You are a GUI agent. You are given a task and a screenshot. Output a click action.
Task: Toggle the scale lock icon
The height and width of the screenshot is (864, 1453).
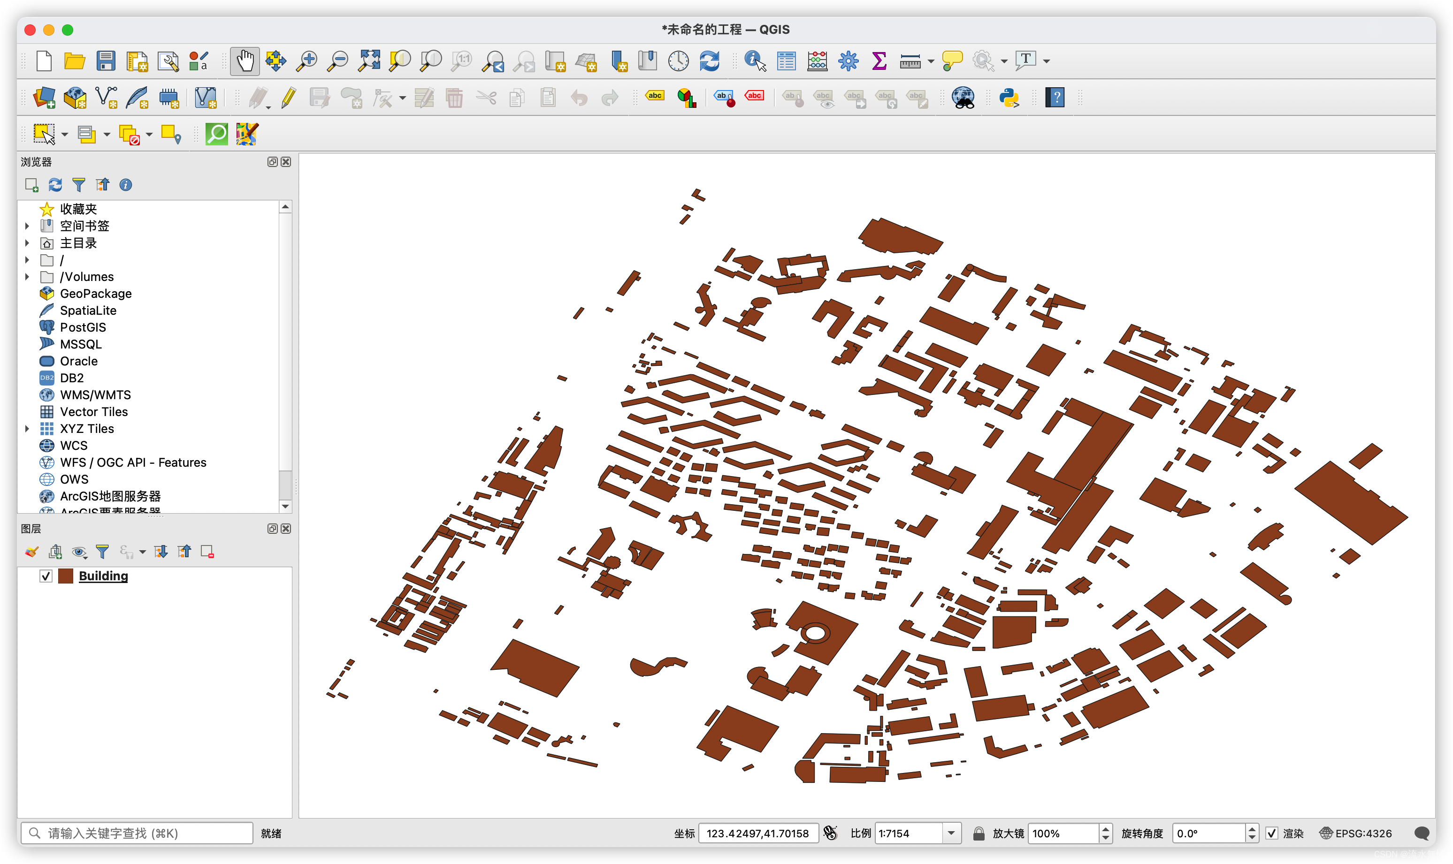coord(979,833)
